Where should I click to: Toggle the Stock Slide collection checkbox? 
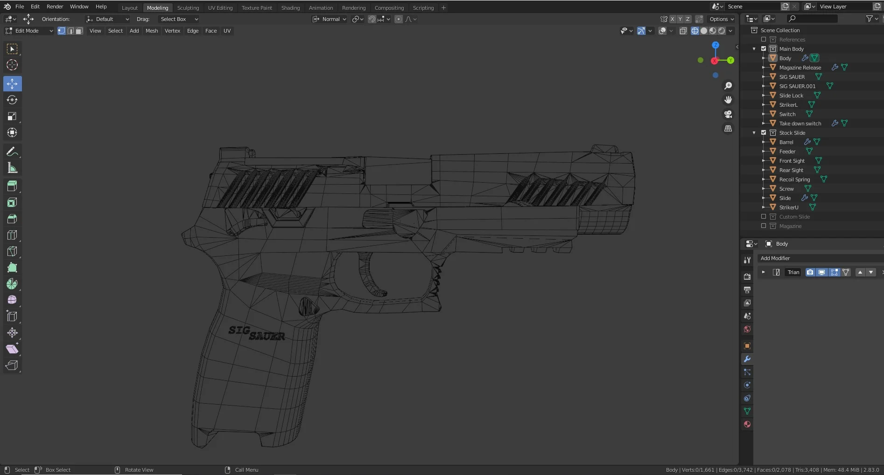pyautogui.click(x=764, y=132)
